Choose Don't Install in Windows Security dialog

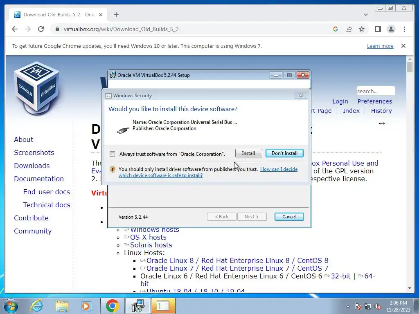click(284, 153)
